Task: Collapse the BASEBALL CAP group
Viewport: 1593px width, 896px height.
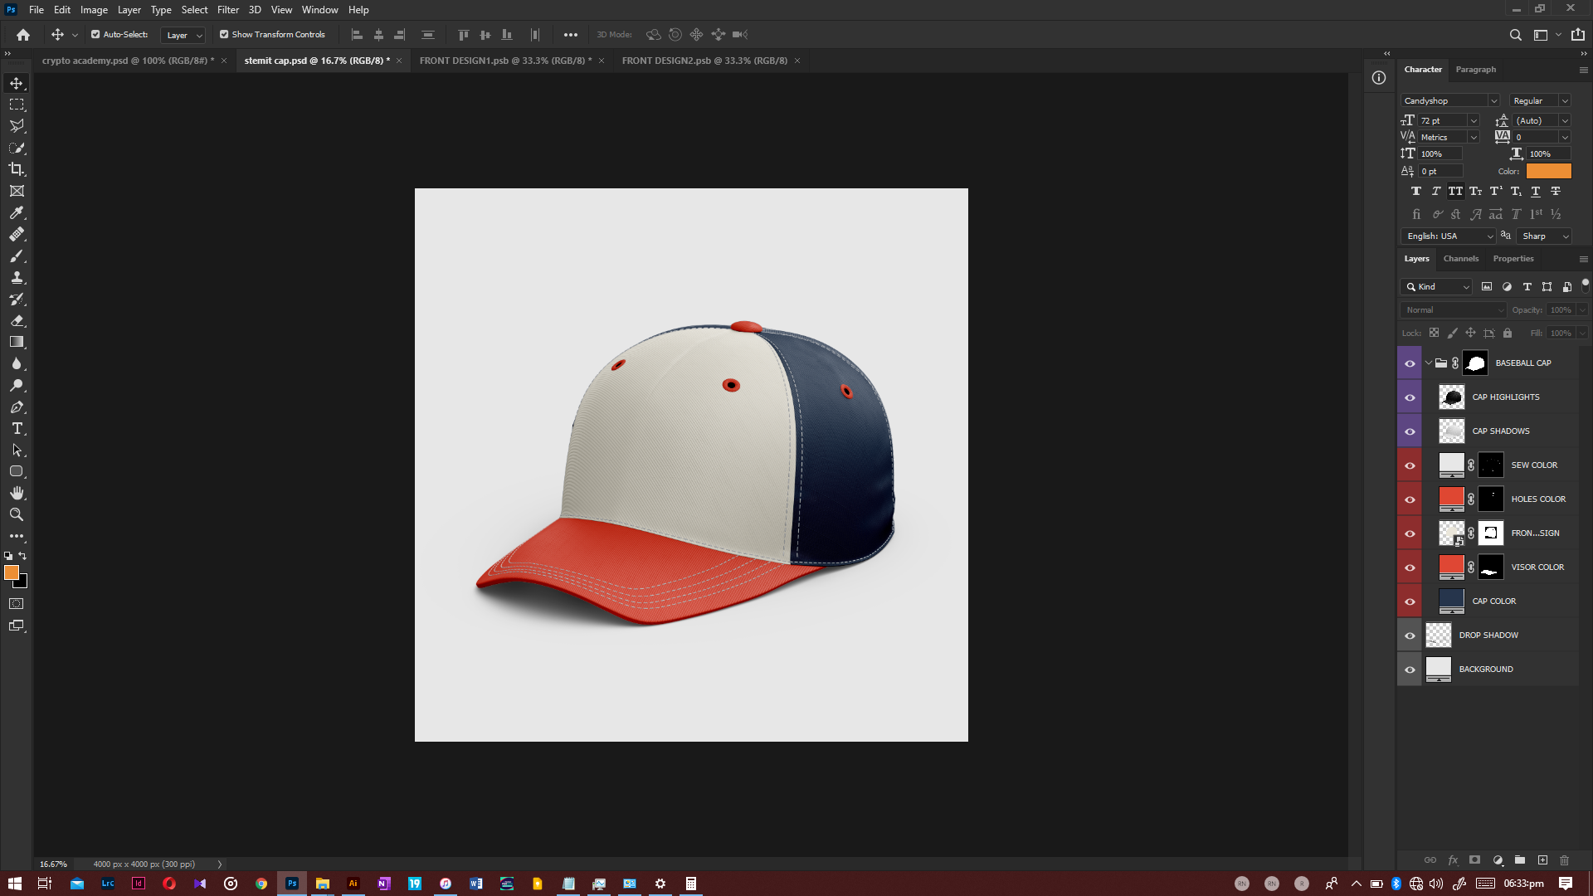Action: coord(1429,363)
